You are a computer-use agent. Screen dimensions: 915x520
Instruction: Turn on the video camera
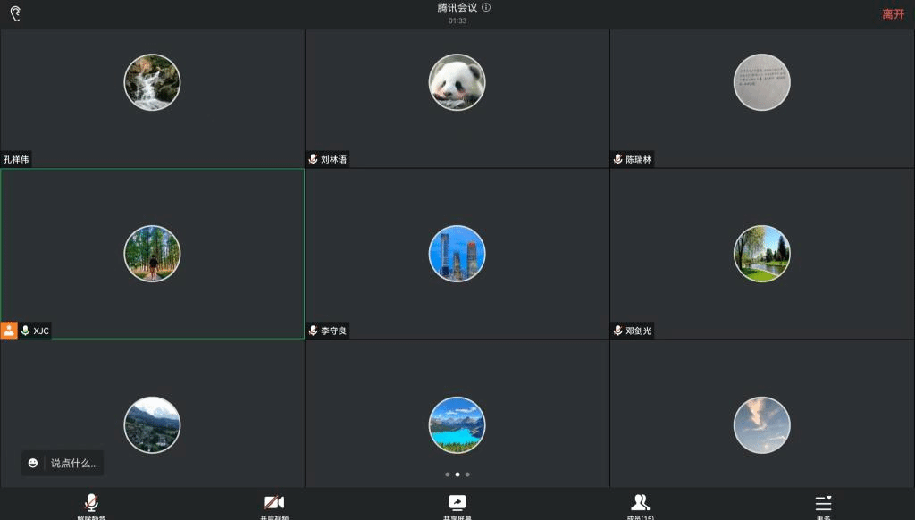(274, 504)
